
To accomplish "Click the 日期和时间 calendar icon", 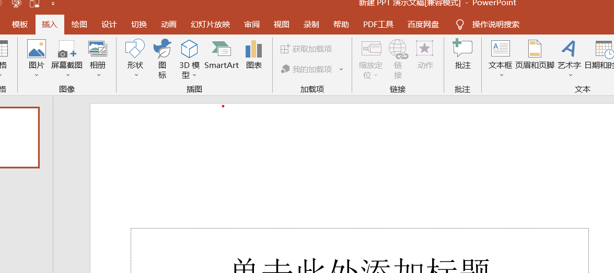I will (604, 49).
